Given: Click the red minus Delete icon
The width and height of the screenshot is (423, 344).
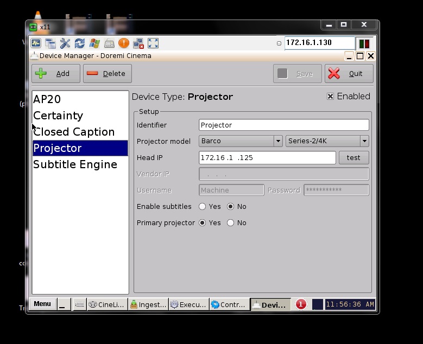Looking at the screenshot, I should coord(92,73).
